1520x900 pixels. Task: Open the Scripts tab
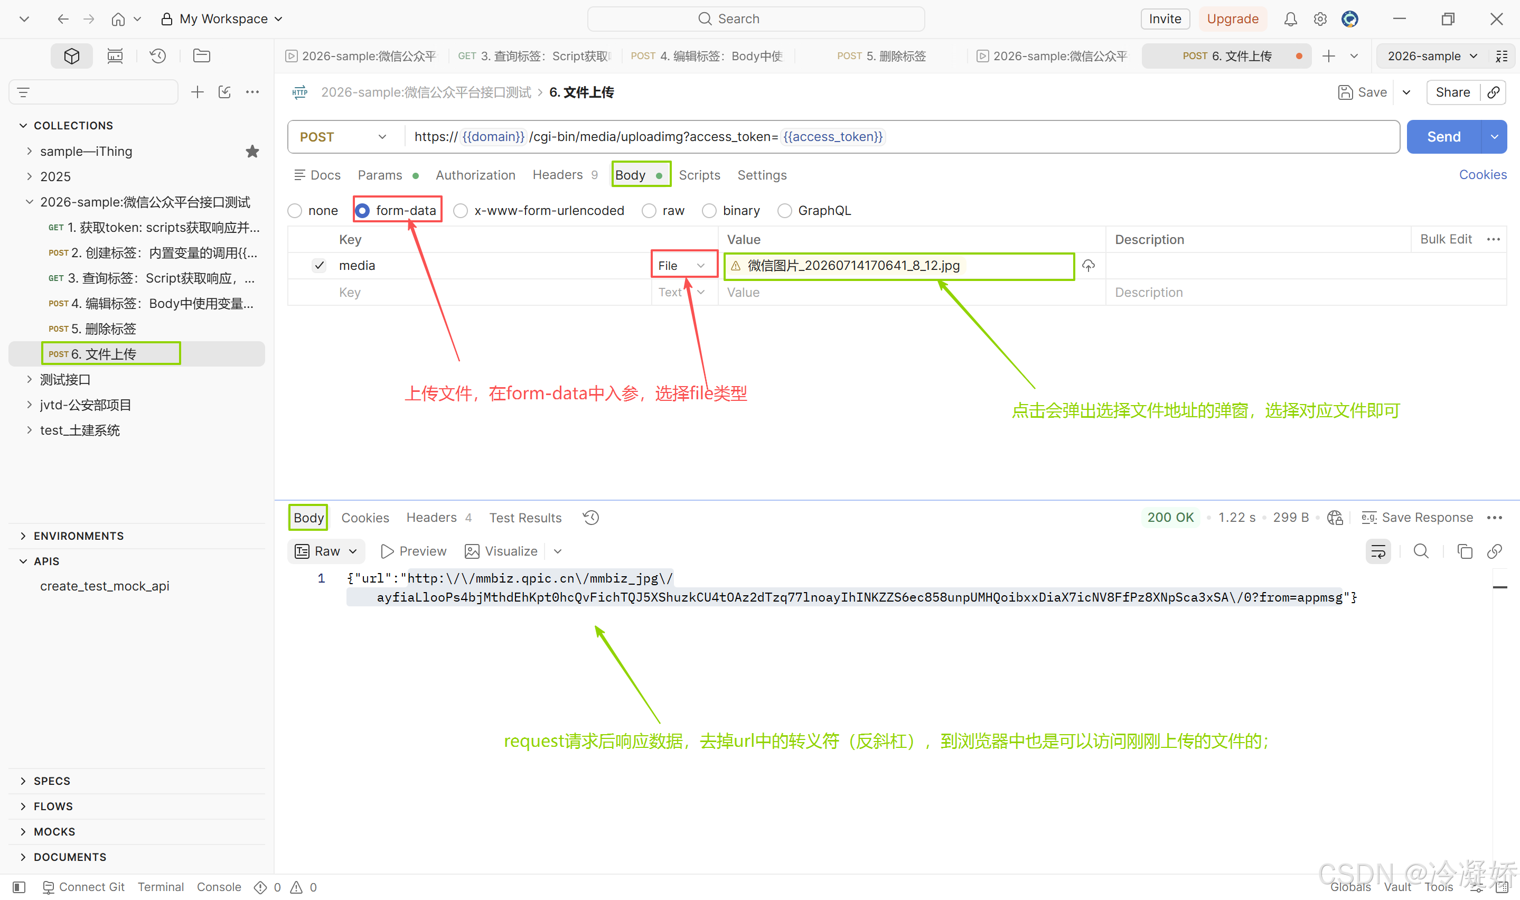point(699,175)
